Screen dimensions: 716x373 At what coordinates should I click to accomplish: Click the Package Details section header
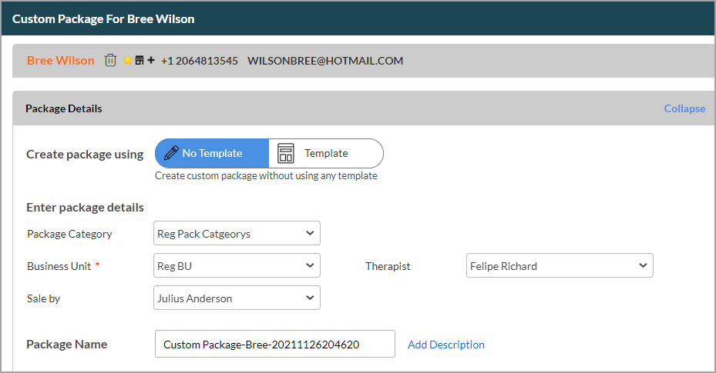(363, 108)
